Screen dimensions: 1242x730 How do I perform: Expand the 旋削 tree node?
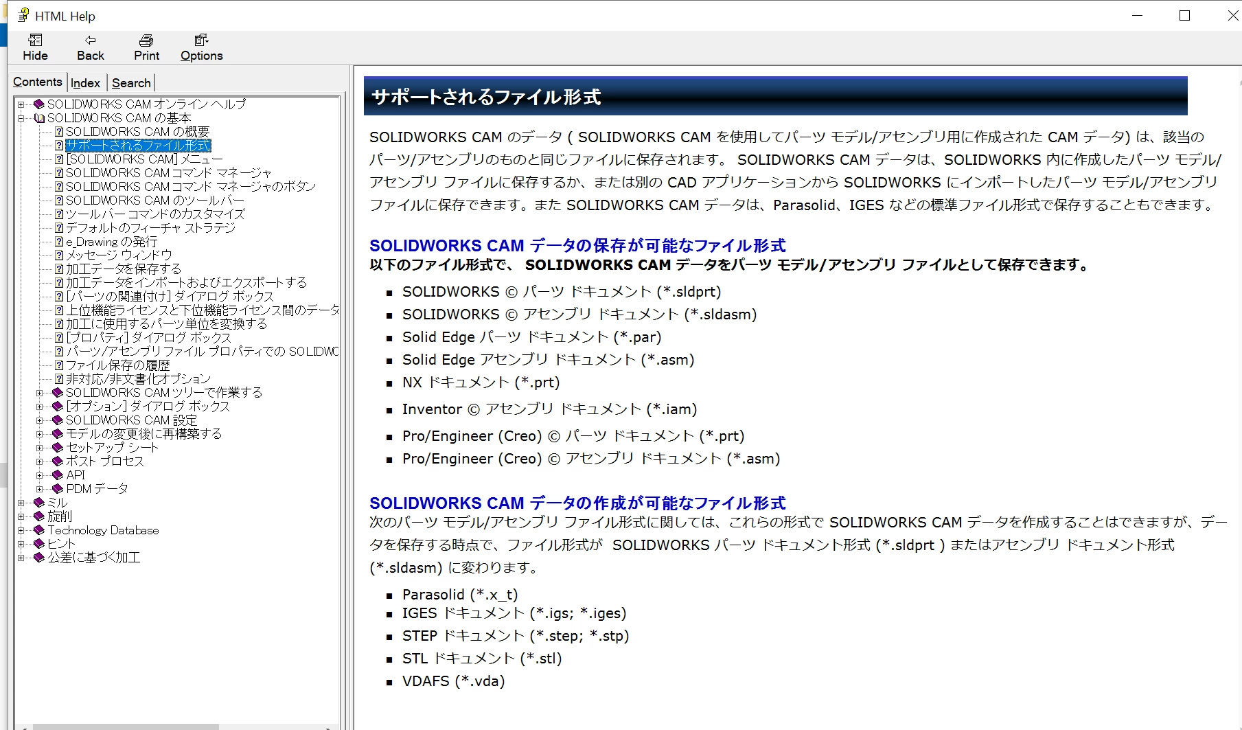tap(21, 516)
